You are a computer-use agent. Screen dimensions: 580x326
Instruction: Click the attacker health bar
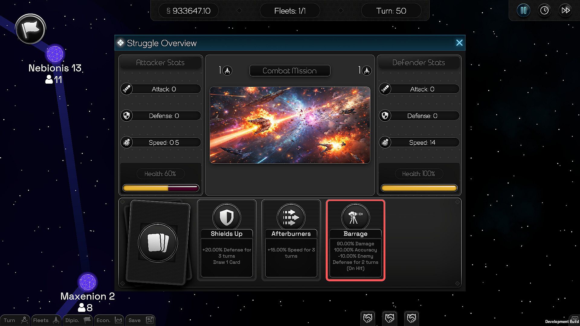tap(160, 188)
